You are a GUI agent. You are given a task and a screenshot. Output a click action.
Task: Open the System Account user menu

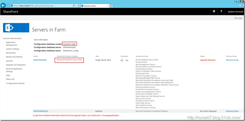tap(235, 12)
